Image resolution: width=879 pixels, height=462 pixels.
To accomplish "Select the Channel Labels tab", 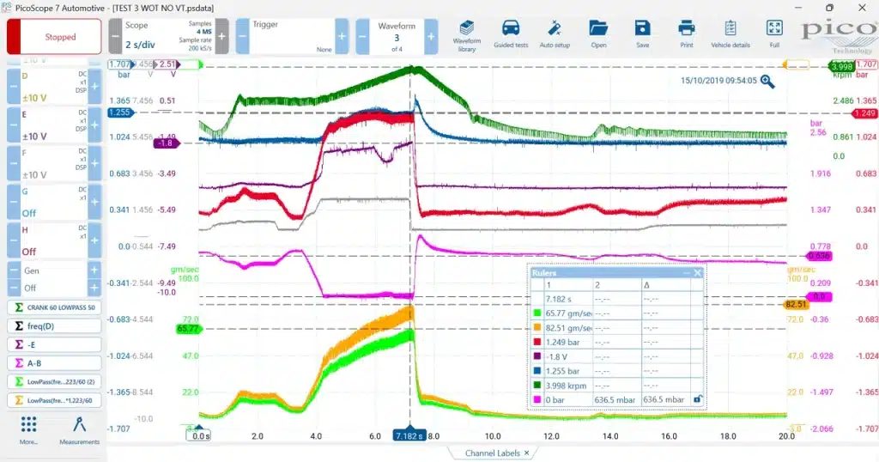I will [x=492, y=453].
